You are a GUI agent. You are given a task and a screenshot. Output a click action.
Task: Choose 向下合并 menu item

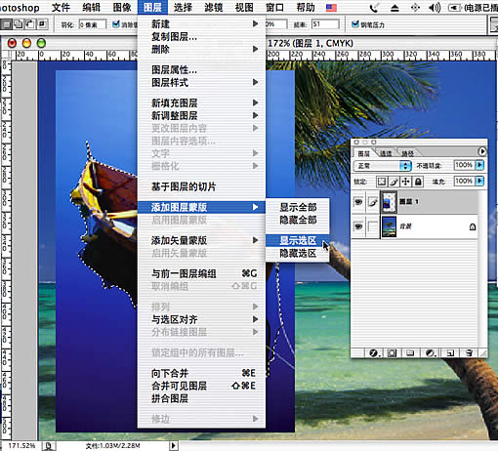click(201, 373)
